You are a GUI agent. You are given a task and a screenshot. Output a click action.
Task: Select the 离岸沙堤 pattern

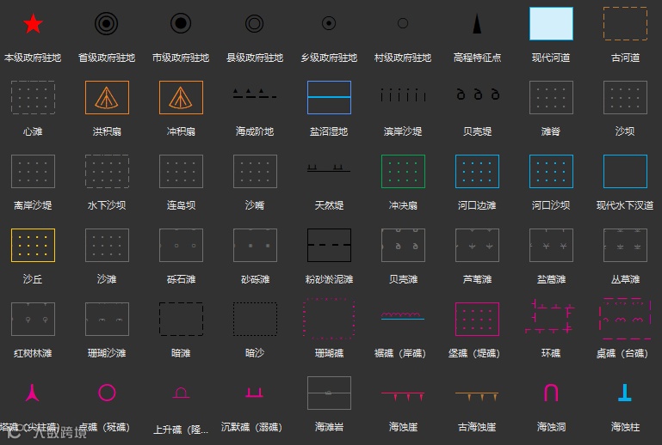pyautogui.click(x=33, y=171)
